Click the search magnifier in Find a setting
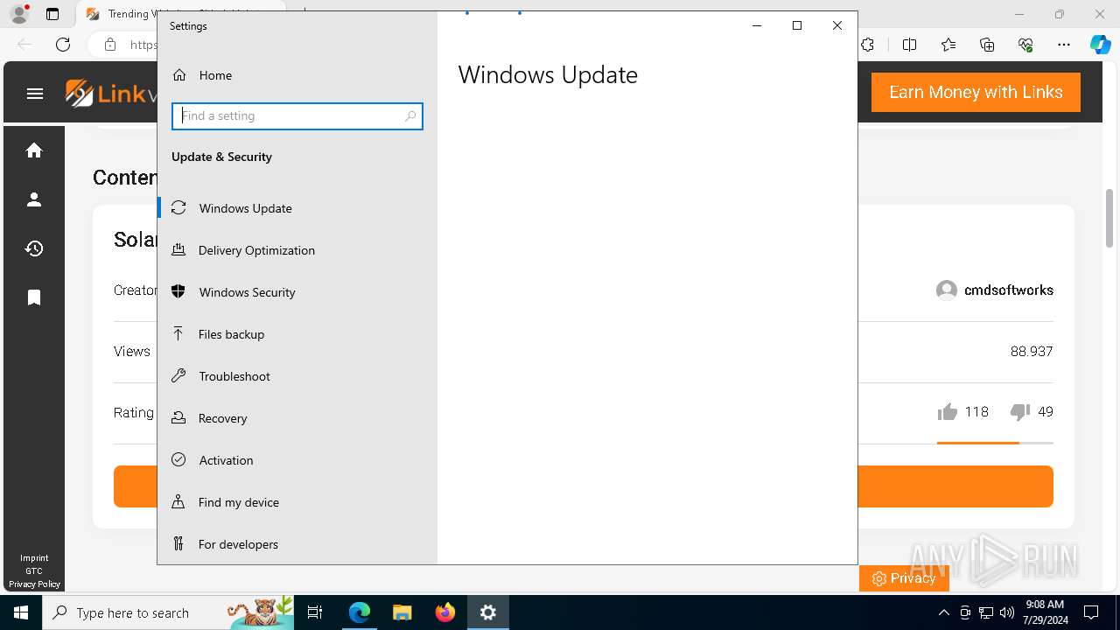This screenshot has height=630, width=1120. click(410, 116)
